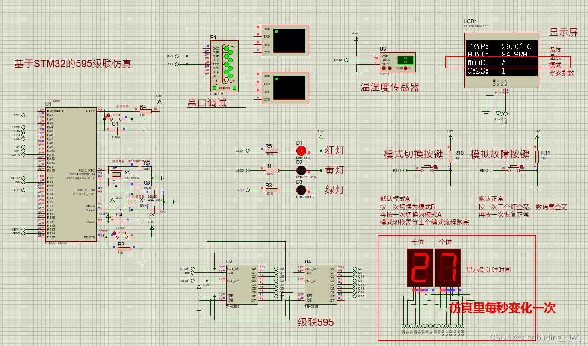
Task: Click title text 基于STM32的595级联仿真
Action: (73, 64)
